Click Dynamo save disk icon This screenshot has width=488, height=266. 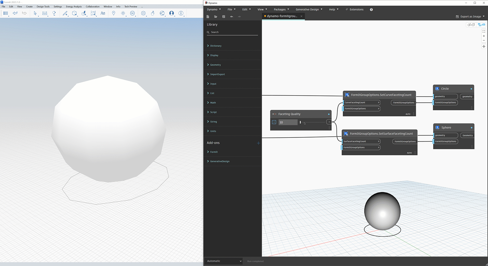pos(224,16)
